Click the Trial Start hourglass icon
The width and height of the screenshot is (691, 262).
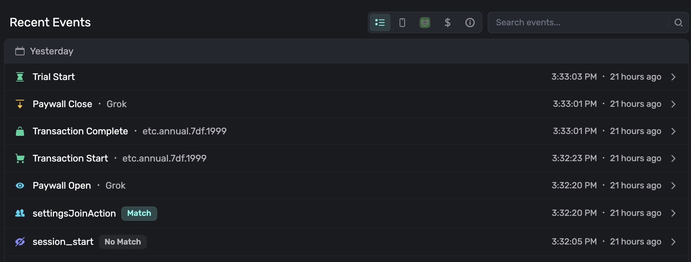click(x=20, y=77)
